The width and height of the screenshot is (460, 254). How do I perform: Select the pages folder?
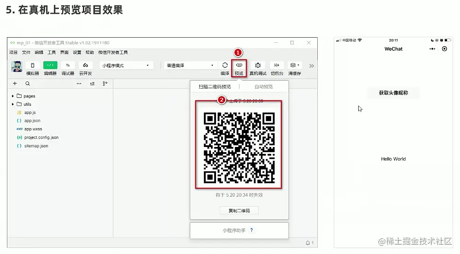(x=29, y=96)
